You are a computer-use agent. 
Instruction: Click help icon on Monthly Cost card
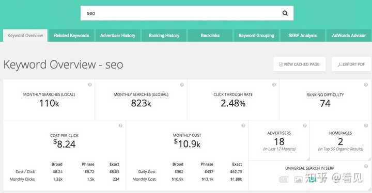point(243,125)
